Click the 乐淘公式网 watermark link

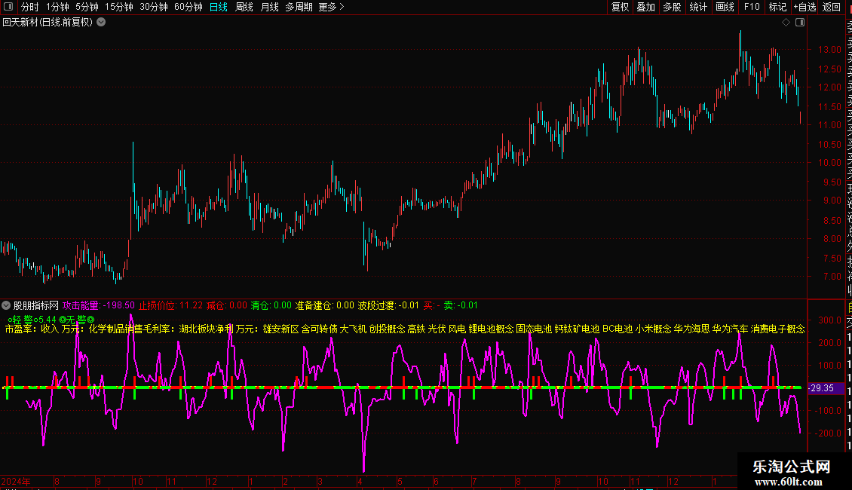(x=792, y=467)
